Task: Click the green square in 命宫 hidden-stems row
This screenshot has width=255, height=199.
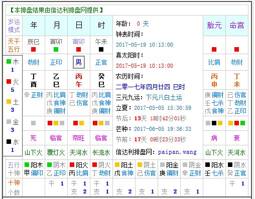Action: (242, 123)
